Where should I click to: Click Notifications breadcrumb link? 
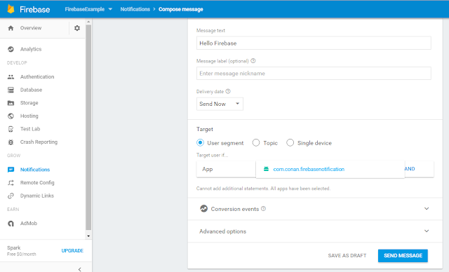click(x=135, y=9)
